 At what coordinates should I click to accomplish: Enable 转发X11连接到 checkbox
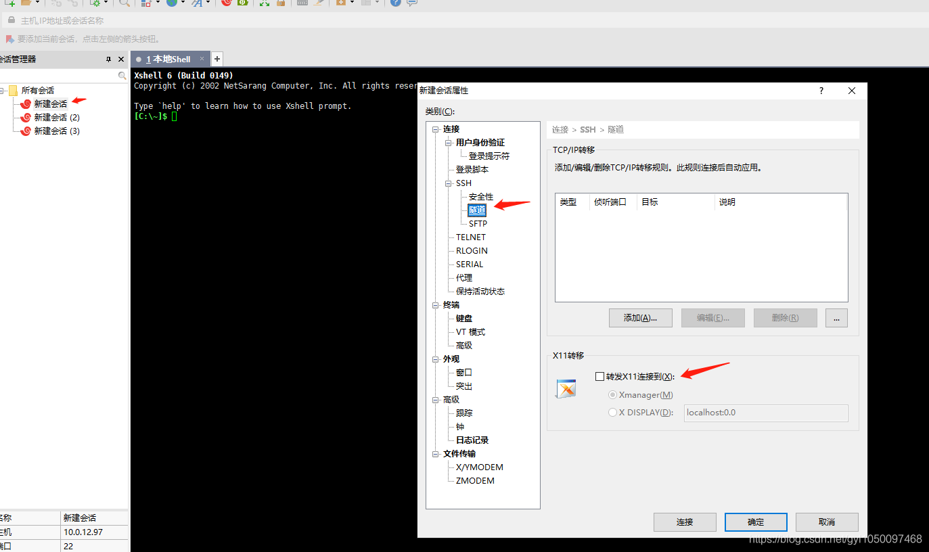coord(599,376)
